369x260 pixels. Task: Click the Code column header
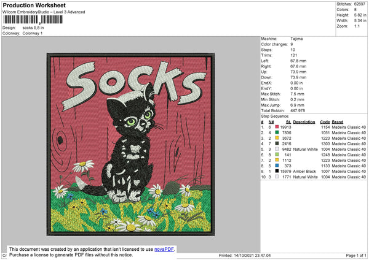[x=325, y=121]
